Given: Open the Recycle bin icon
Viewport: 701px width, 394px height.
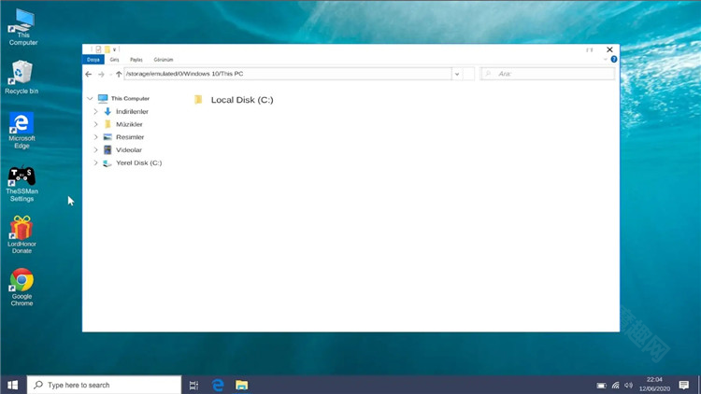Looking at the screenshot, I should (x=21, y=74).
